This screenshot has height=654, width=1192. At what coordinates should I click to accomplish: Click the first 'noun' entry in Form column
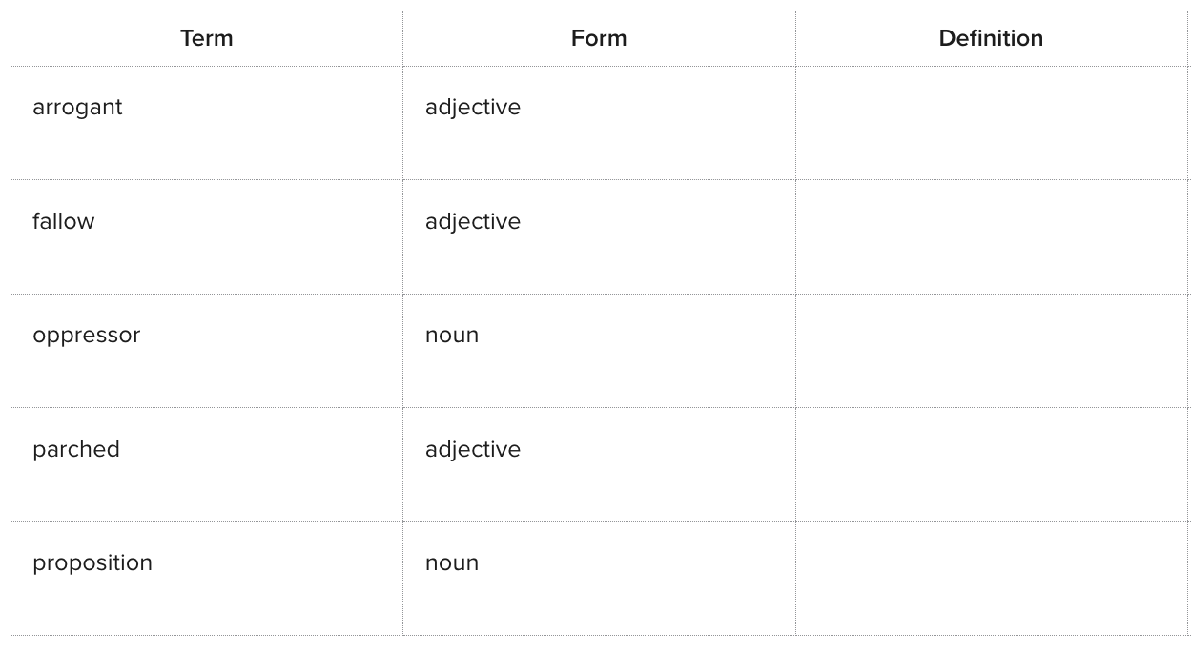coord(452,336)
